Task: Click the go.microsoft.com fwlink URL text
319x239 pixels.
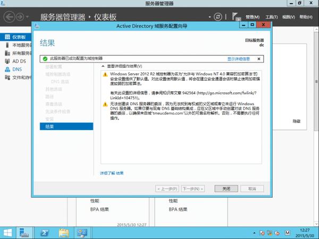Action: coord(227,93)
